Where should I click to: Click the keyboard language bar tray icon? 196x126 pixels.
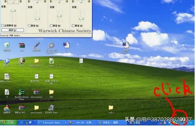(x=161, y=123)
